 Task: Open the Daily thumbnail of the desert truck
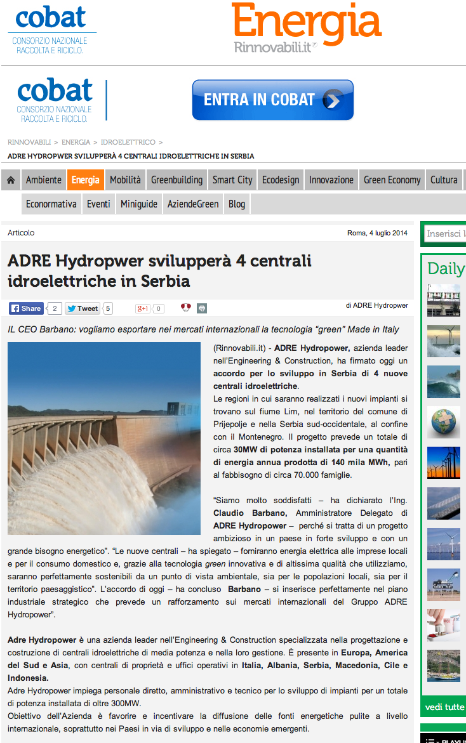(x=444, y=585)
